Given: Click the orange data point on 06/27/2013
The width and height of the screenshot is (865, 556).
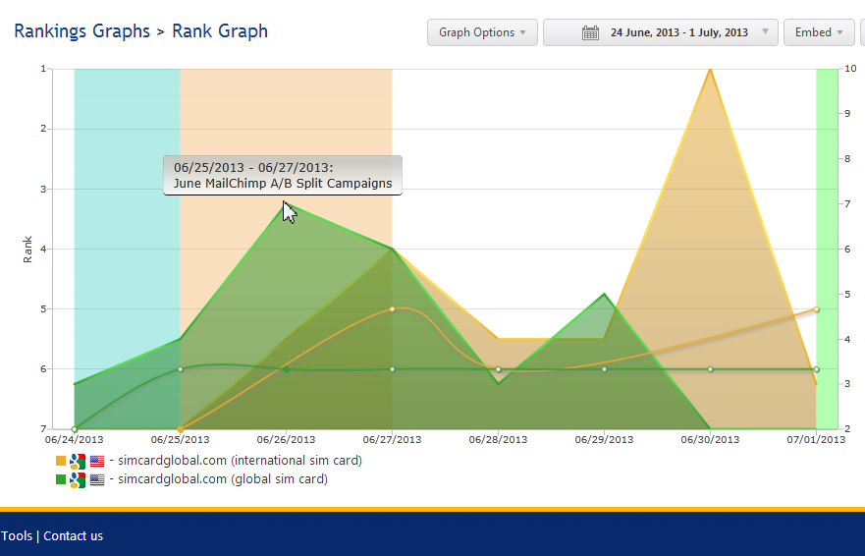Looking at the screenshot, I should coord(393,308).
